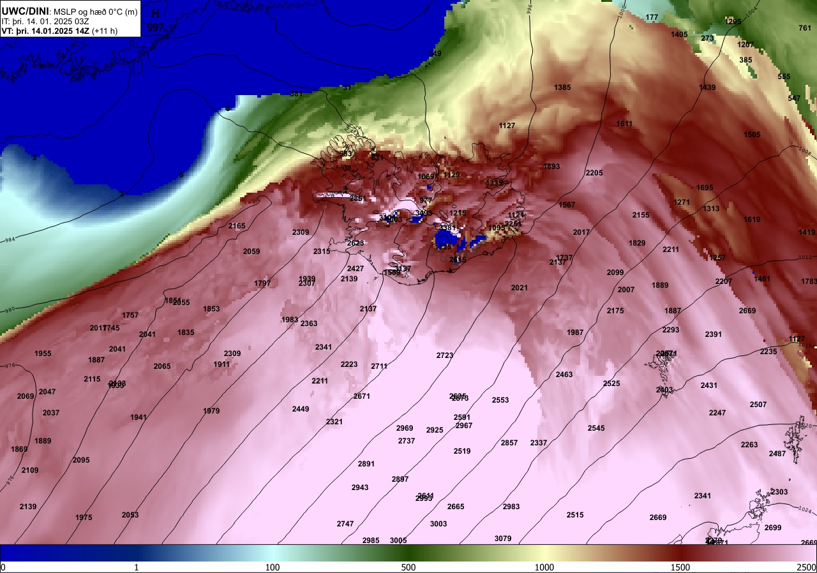Click the map value '2553'
This screenshot has width=817, height=573.
pos(500,400)
